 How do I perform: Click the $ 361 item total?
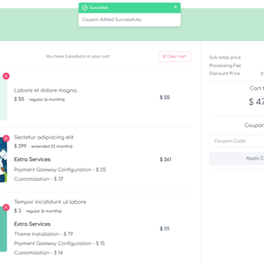(166, 160)
